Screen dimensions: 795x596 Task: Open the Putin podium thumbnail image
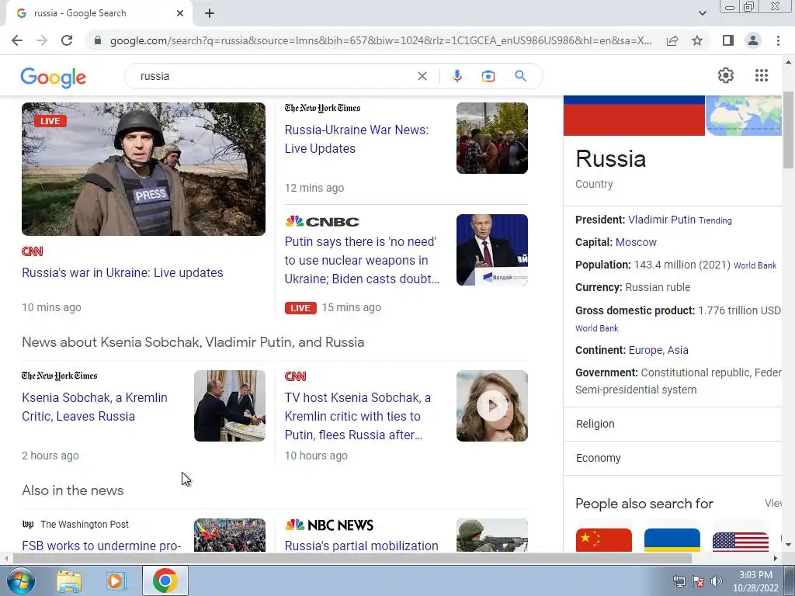(491, 249)
